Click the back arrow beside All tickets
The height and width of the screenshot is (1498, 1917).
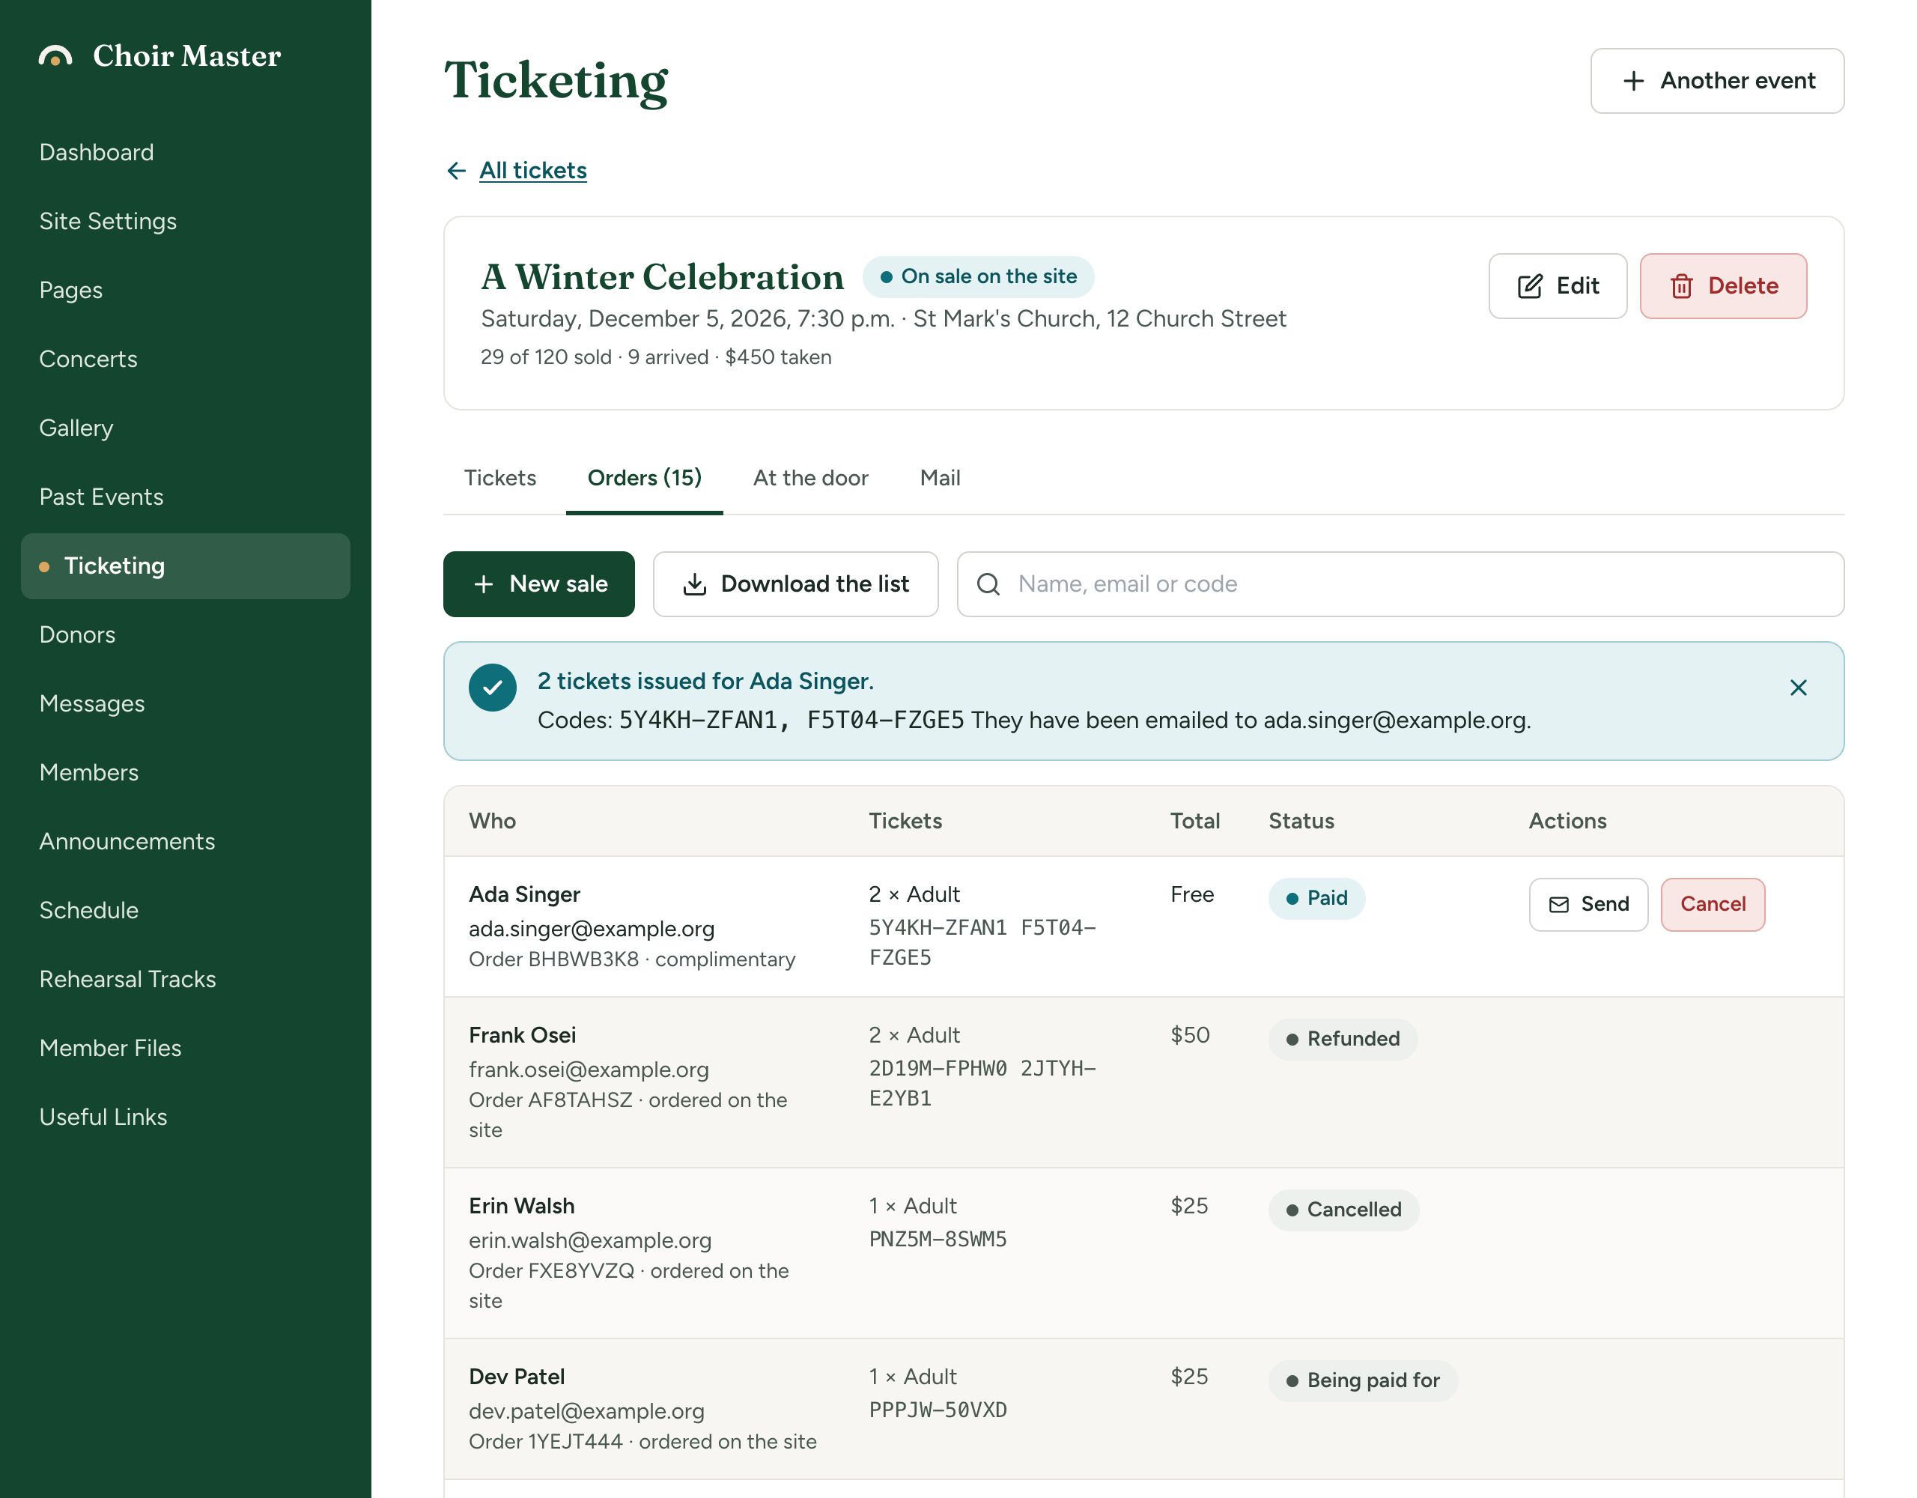pyautogui.click(x=457, y=170)
